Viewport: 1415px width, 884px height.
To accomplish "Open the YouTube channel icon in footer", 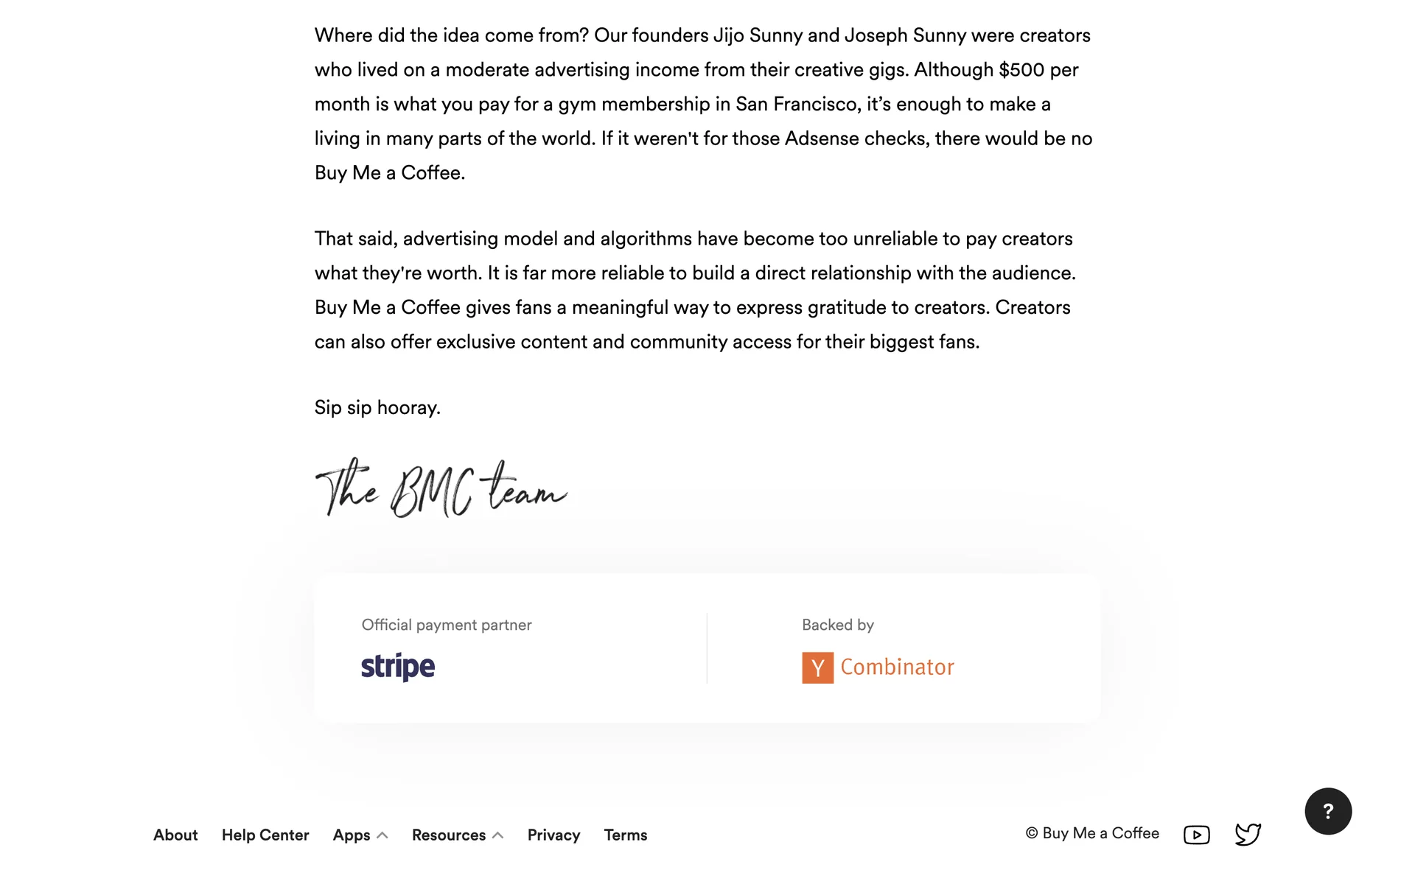I will (x=1196, y=835).
